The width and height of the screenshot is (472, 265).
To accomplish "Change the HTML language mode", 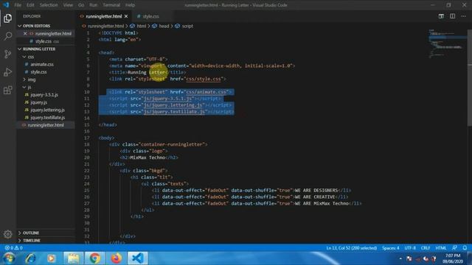I will 441,248.
